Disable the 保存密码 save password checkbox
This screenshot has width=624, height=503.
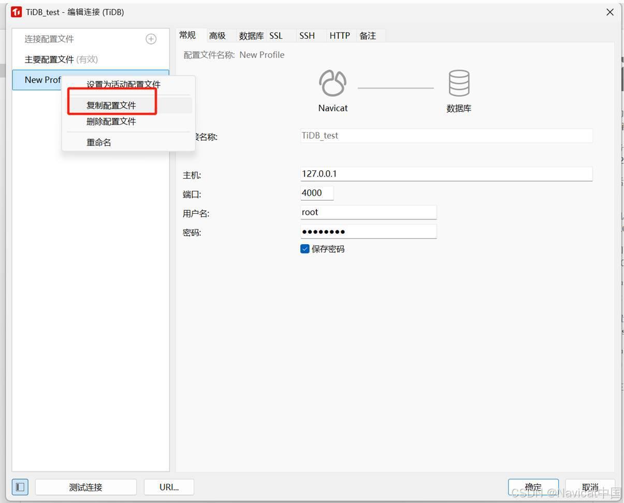tap(304, 248)
